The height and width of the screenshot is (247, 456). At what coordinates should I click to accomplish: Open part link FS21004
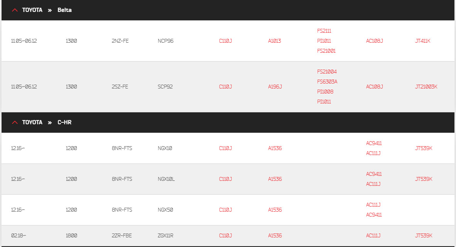[x=327, y=72]
